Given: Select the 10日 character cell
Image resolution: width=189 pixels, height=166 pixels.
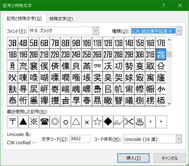Looking at the screenshot, I should pyautogui.click(x=87, y=43).
